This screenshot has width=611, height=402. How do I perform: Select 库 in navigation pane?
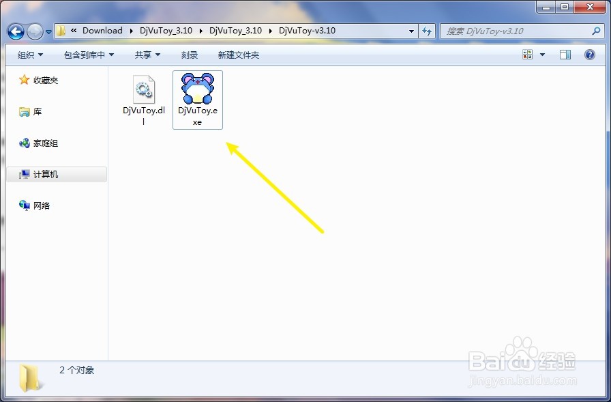[38, 112]
